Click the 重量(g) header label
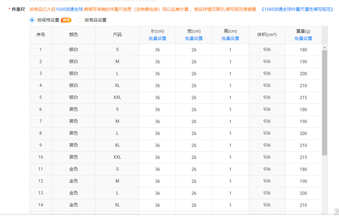339x216 pixels. (303, 31)
